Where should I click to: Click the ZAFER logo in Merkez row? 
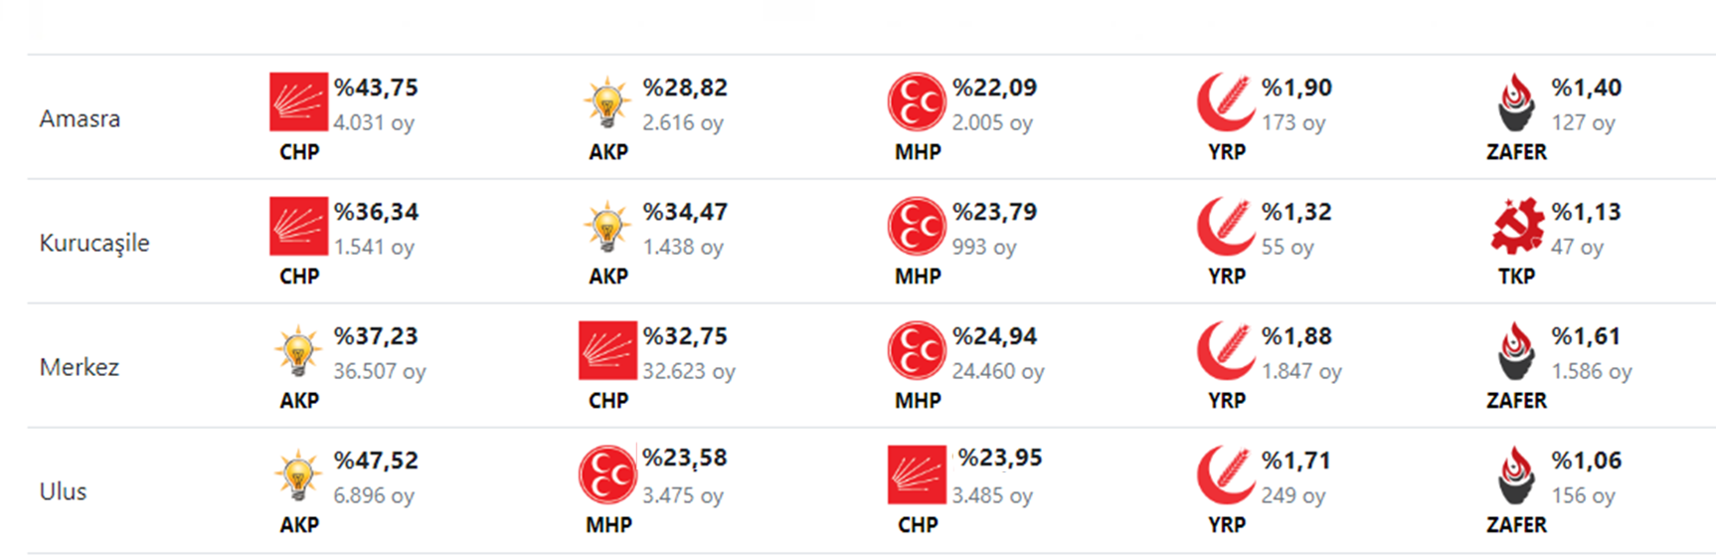tap(1516, 350)
